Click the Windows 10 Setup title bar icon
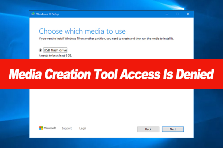This screenshot has width=223, height=148. point(33,14)
